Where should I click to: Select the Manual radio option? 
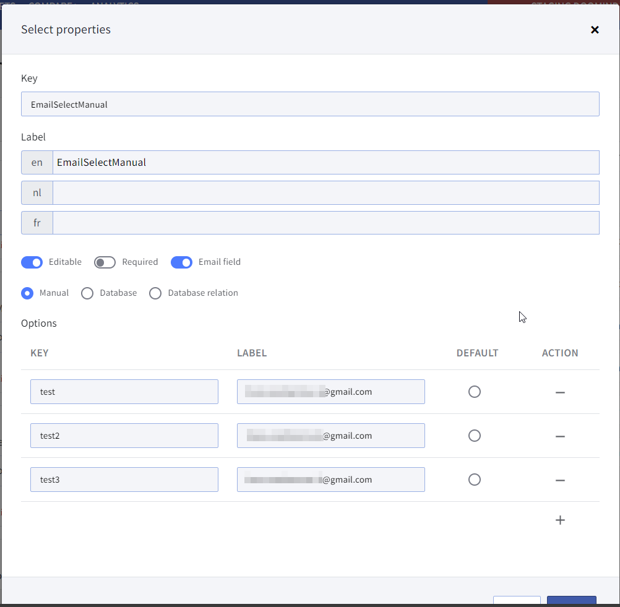click(x=27, y=293)
